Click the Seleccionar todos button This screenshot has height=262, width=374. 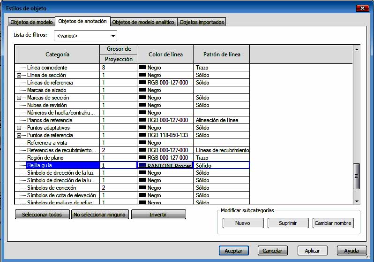pyautogui.click(x=42, y=215)
